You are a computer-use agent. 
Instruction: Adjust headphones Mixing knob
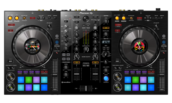(66, 67)
